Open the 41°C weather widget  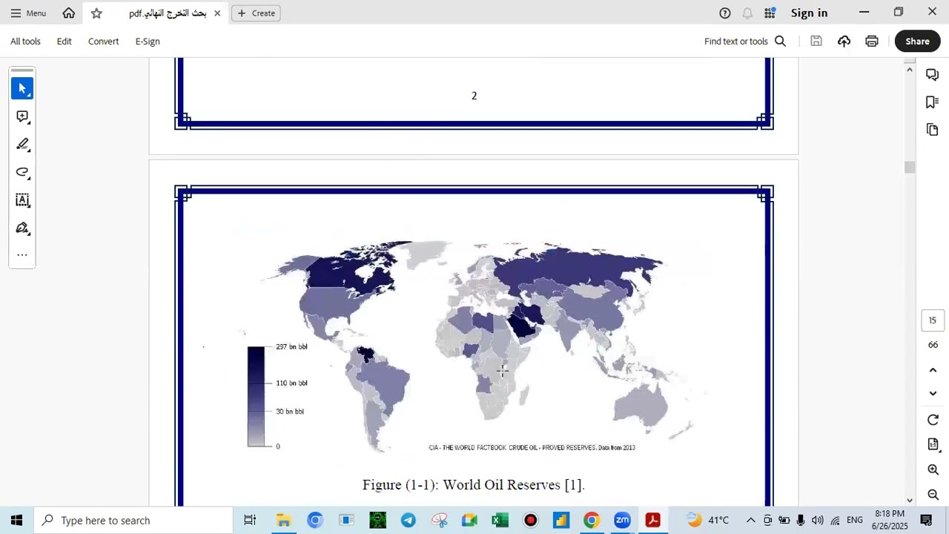coord(707,521)
